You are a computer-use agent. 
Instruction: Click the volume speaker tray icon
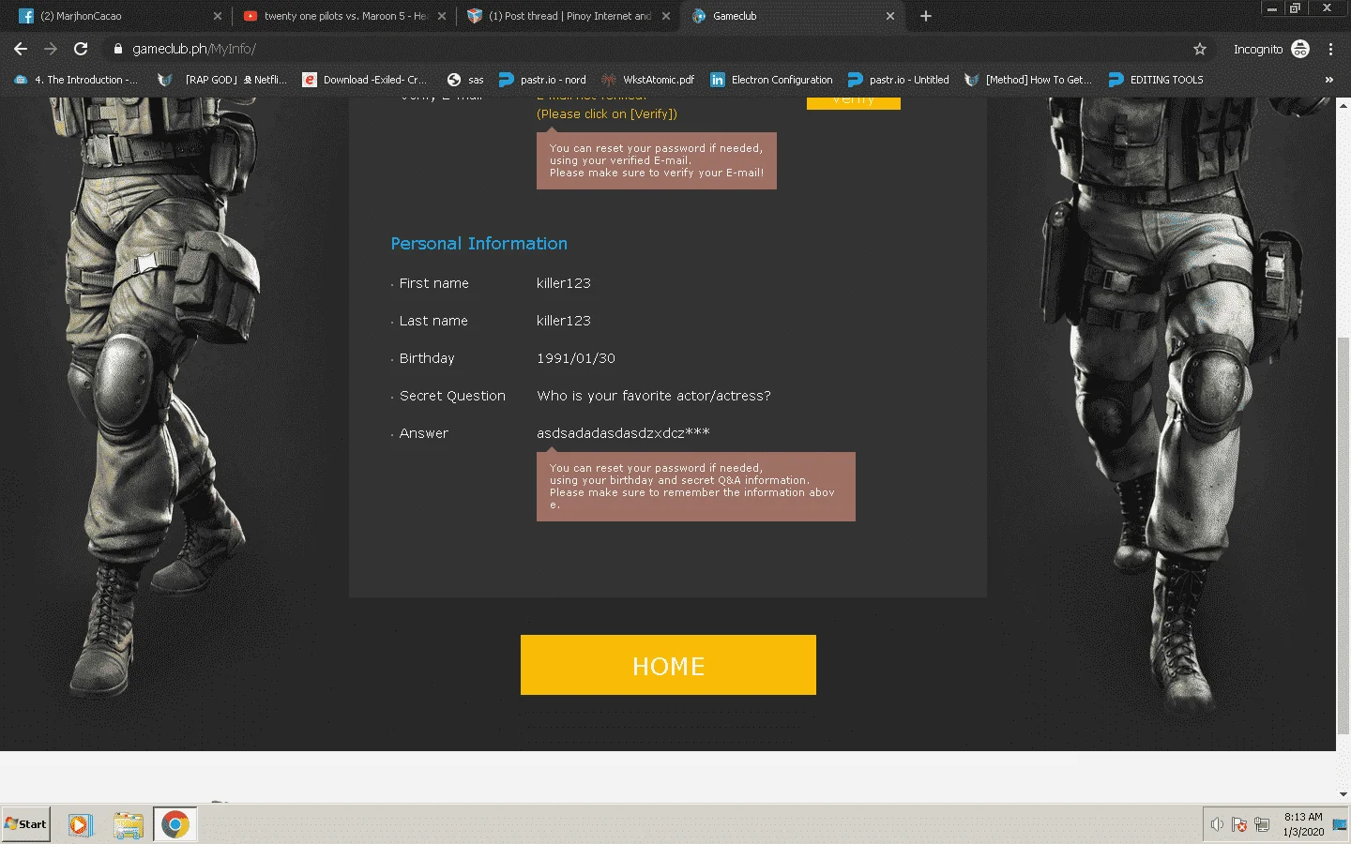point(1217,824)
